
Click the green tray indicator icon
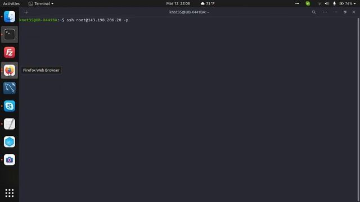pyautogui.click(x=308, y=3)
